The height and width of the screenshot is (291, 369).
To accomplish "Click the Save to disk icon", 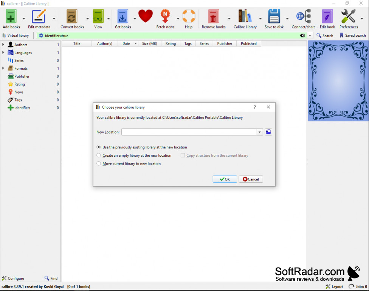I will pyautogui.click(x=274, y=17).
